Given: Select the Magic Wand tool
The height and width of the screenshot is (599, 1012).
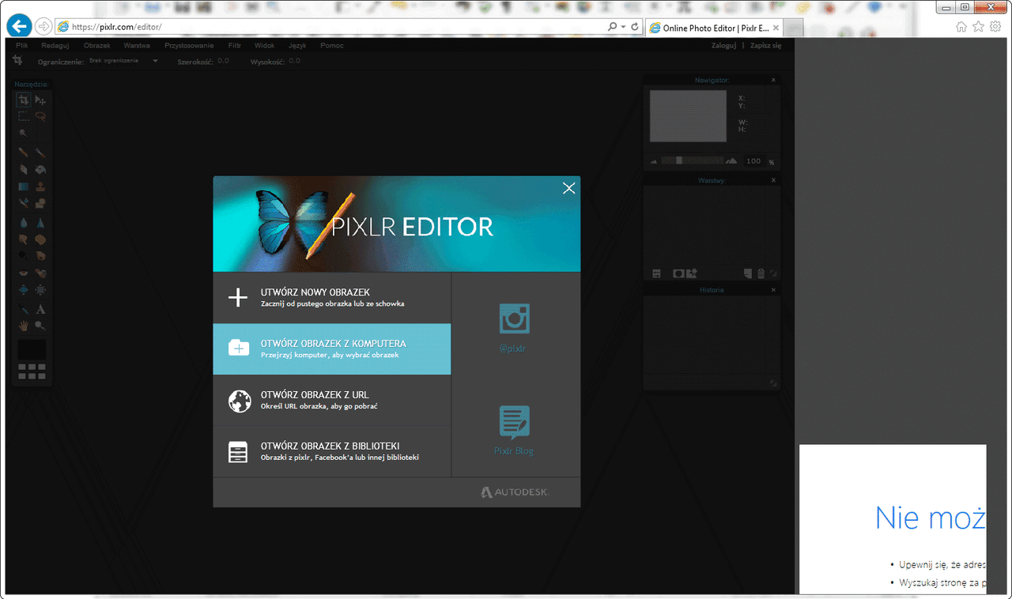Looking at the screenshot, I should pos(24,133).
